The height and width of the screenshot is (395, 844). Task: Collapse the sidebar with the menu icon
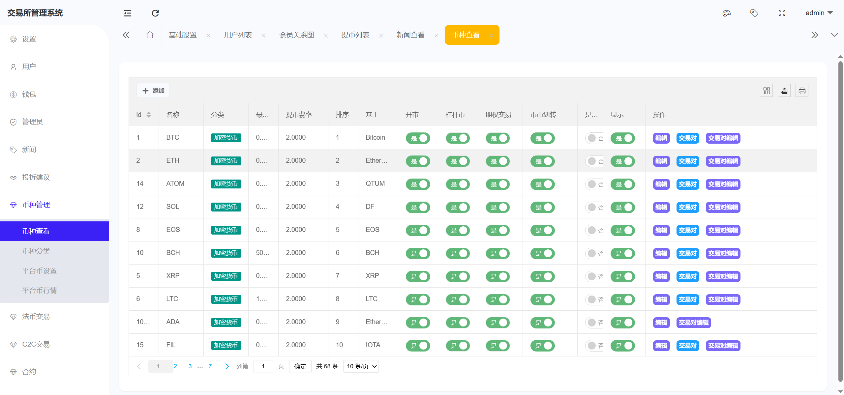click(x=127, y=13)
